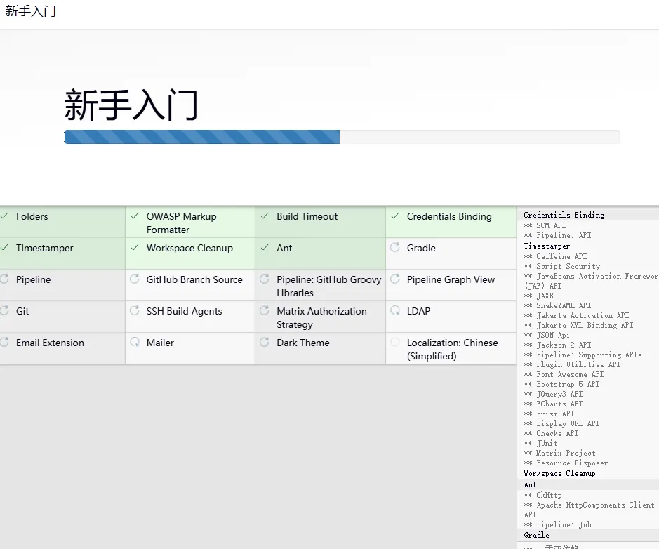659x549 pixels.
Task: Select the Pipeline plugin label
Action: [x=33, y=279]
